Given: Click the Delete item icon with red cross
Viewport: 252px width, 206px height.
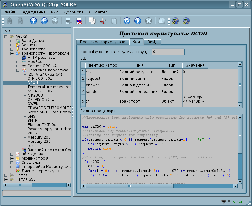Looking at the screenshot, I should (x=79, y=21).
